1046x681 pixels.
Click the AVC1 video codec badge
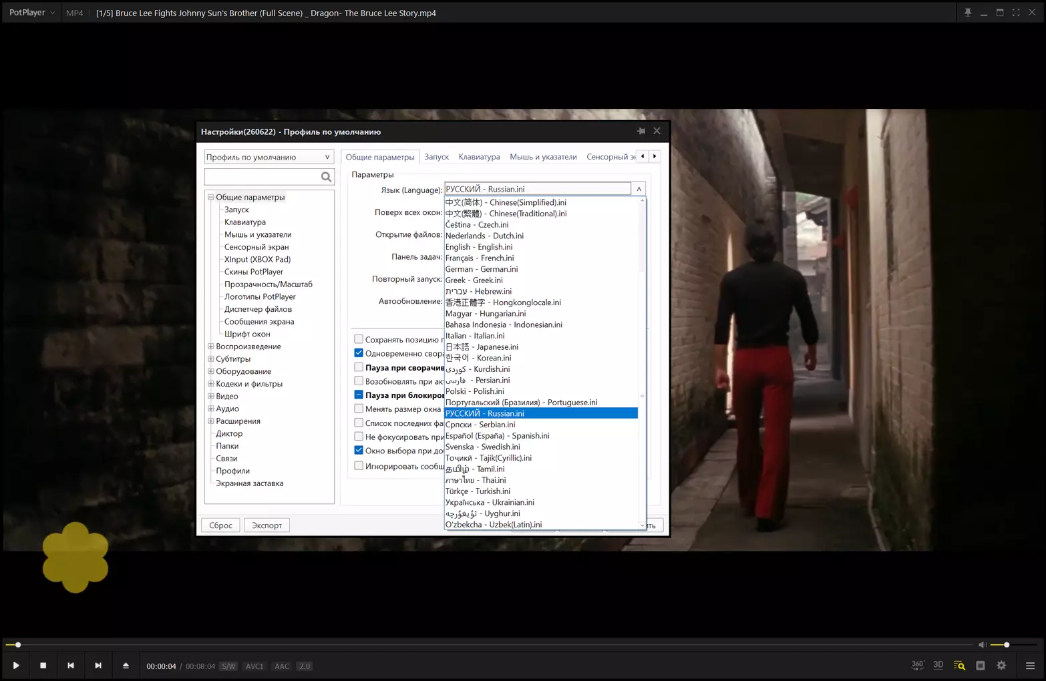point(254,666)
